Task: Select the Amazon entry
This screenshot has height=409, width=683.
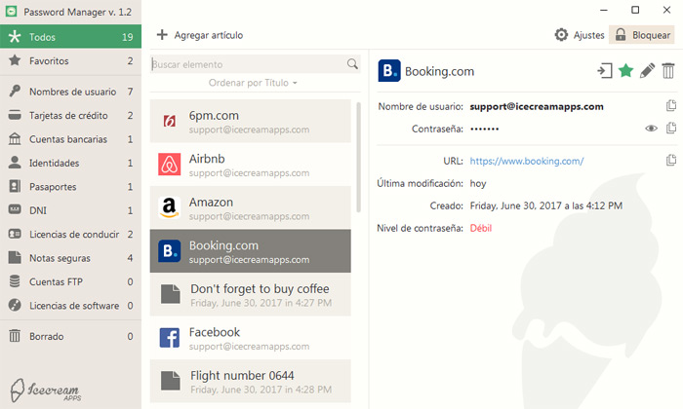Action: 251,207
